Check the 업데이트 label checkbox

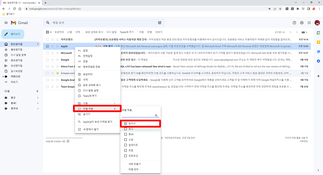tap(126, 145)
